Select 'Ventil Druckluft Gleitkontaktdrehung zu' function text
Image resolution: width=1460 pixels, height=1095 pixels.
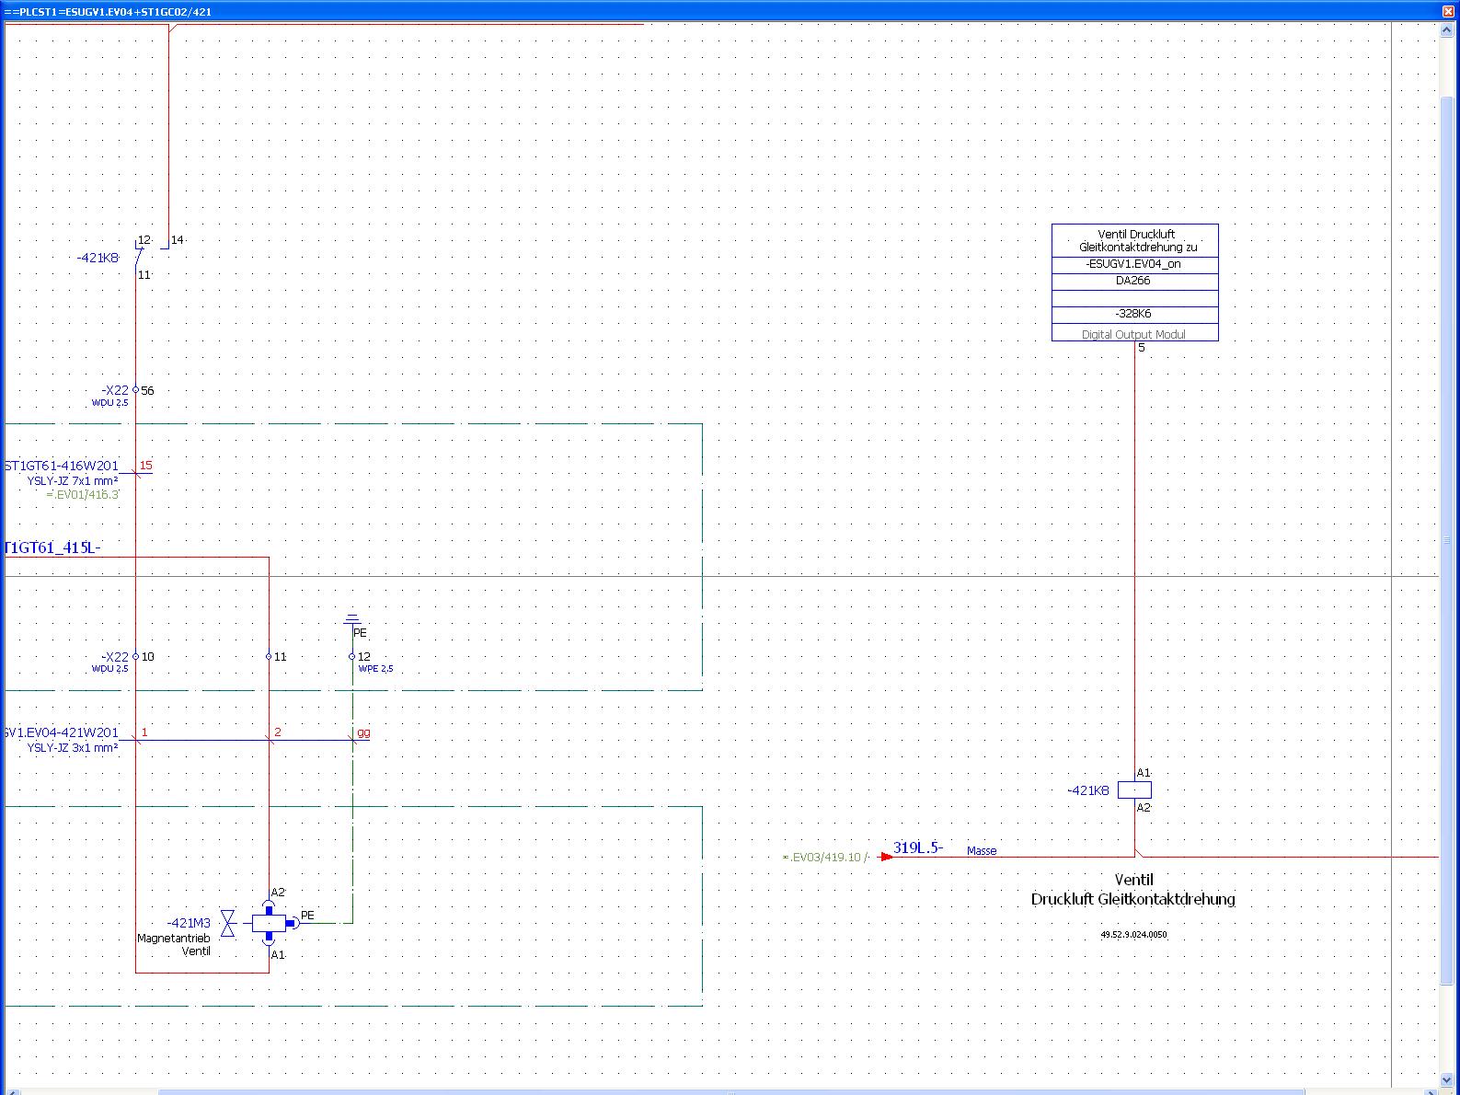coord(1136,240)
